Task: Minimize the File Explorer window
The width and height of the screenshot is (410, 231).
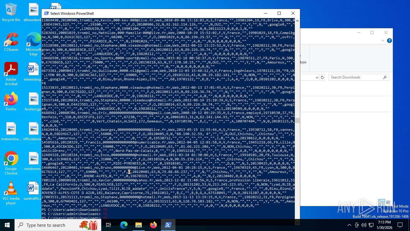Action: [358, 32]
